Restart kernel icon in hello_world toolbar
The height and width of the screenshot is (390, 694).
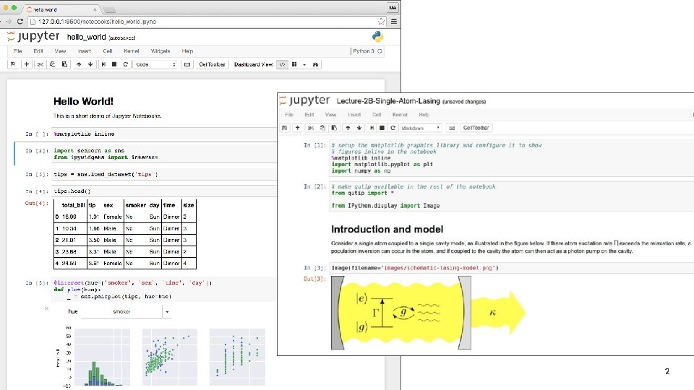126,64
